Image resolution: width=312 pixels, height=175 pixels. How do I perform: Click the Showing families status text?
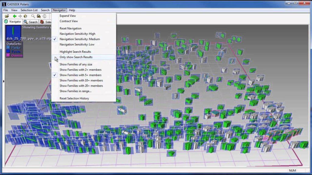pyautogui.click(x=37, y=27)
